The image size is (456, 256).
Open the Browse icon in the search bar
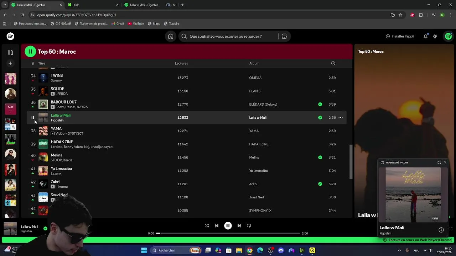tap(284, 36)
